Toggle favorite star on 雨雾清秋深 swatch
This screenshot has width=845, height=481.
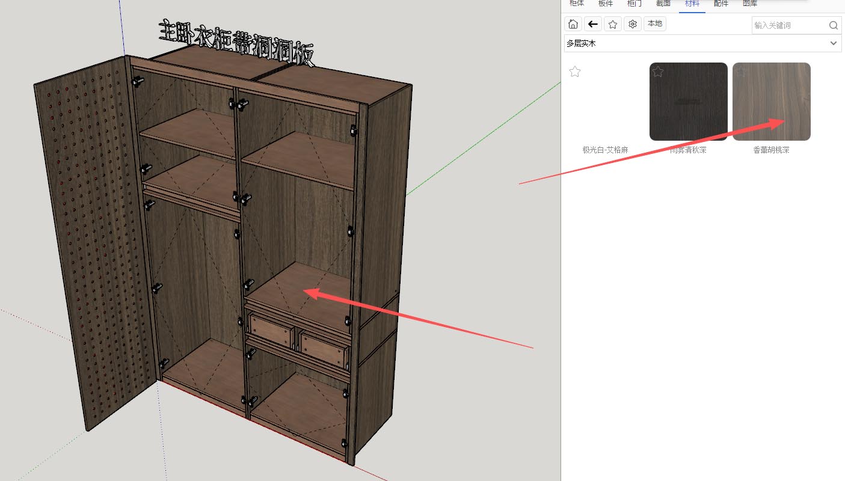point(658,72)
